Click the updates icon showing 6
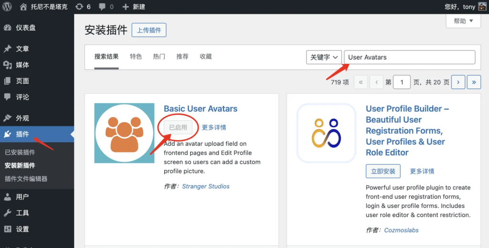 point(79,7)
